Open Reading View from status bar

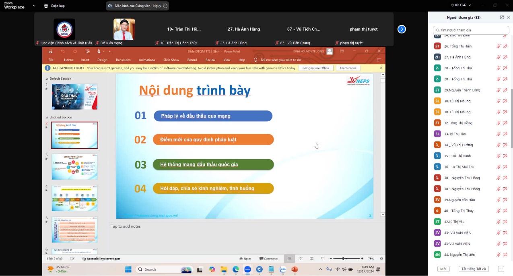click(x=311, y=259)
